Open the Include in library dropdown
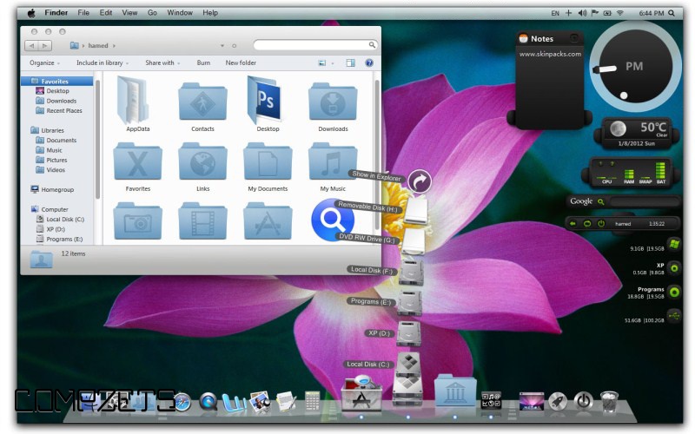 (x=103, y=62)
